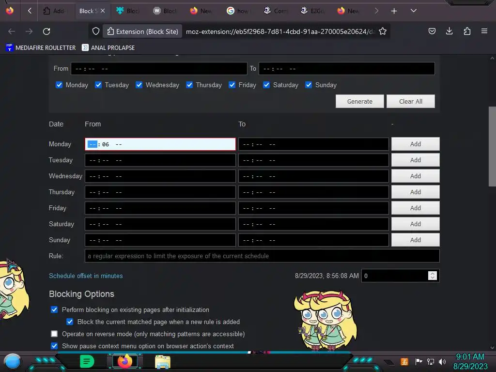The height and width of the screenshot is (372, 496).
Task: Expand the list all tabs dropdown
Action: [413, 11]
